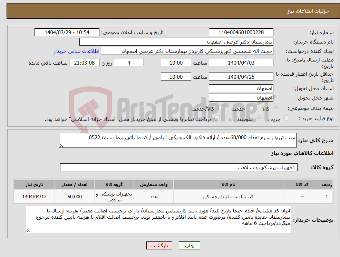Click the بازگشت (back) button

click(x=159, y=246)
